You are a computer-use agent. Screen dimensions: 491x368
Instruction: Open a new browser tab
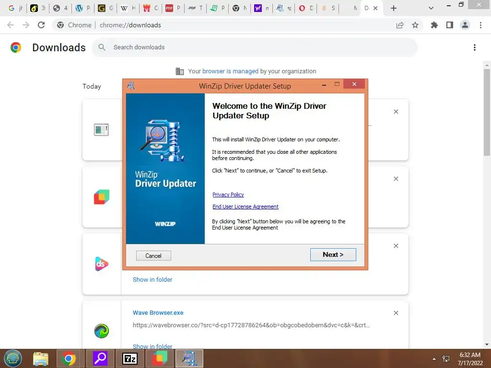(394, 8)
